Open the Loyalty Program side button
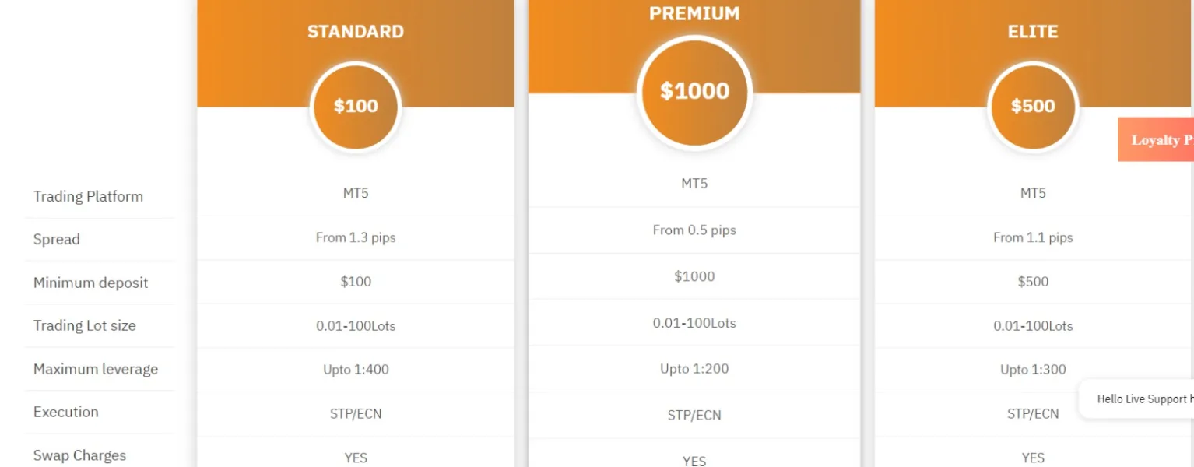Screen dimensions: 1194x467 pos(1157,140)
